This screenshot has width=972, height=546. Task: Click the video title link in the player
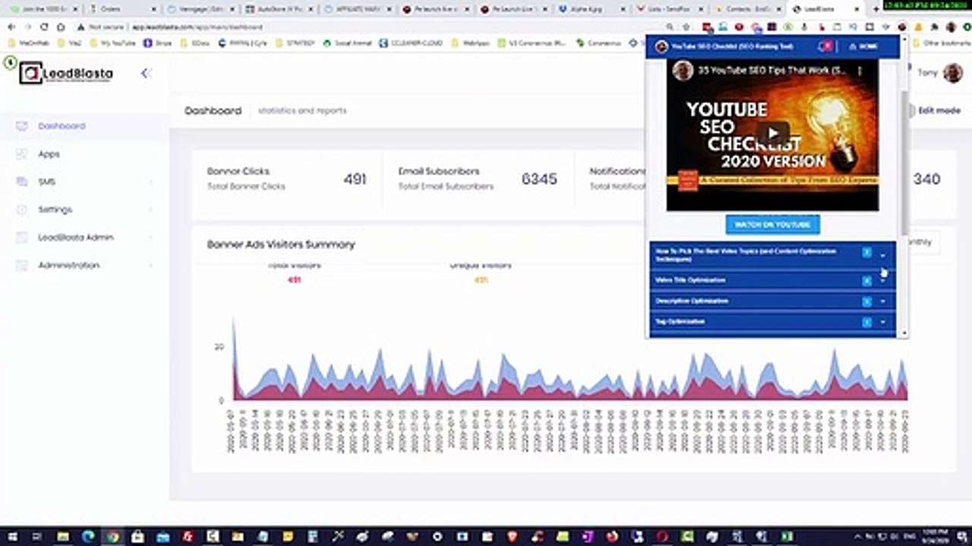772,71
